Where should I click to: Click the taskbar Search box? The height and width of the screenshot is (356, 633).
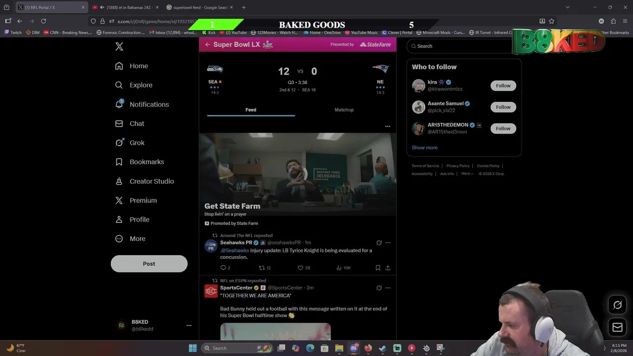(x=237, y=348)
